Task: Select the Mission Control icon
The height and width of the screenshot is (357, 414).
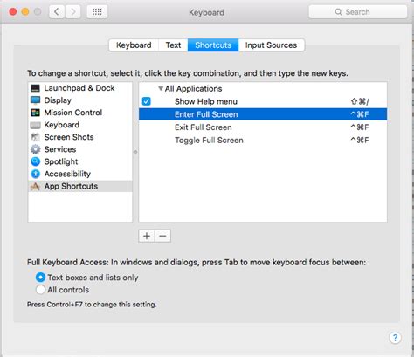Action: tap(35, 113)
